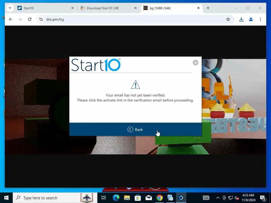Click the warning triangle icon

coord(135,85)
